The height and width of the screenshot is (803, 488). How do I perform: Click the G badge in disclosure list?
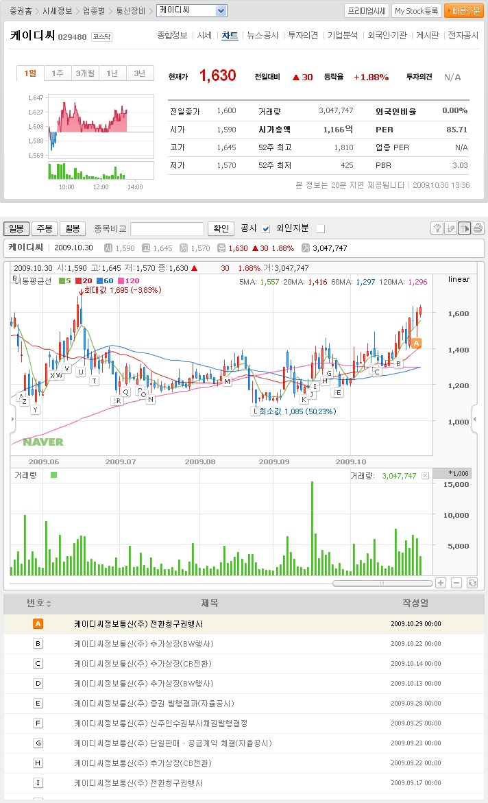(x=38, y=743)
